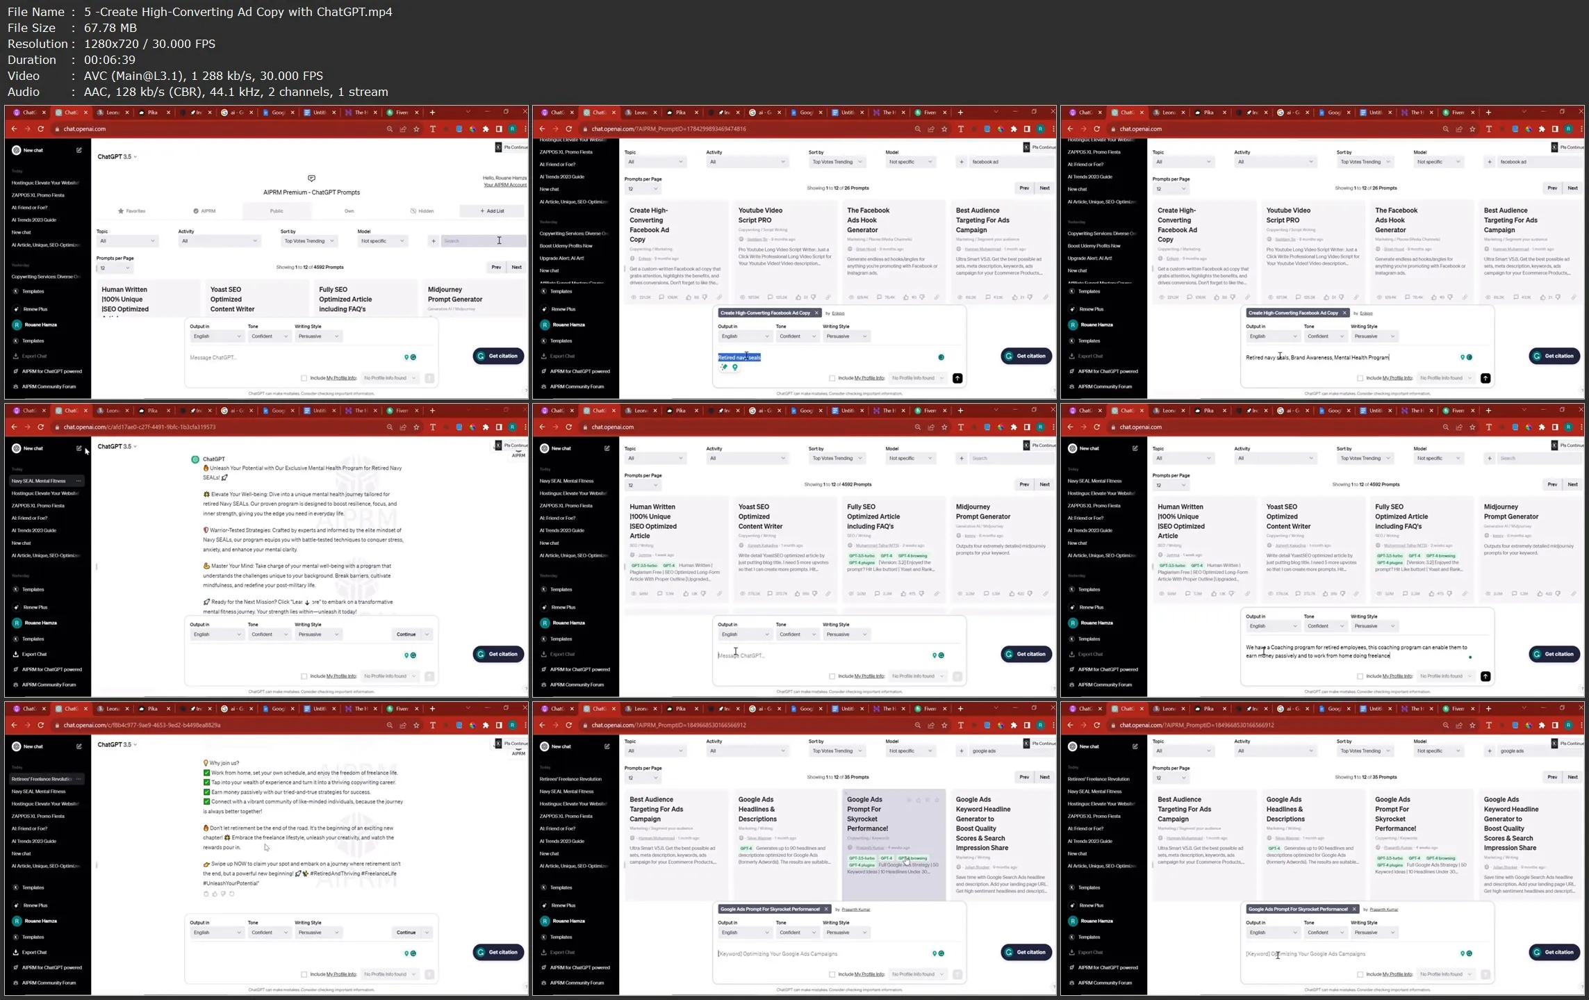This screenshot has height=1000, width=1589.
Task: Switch to Own tab in AIPRM Premium frame
Action: coord(349,211)
